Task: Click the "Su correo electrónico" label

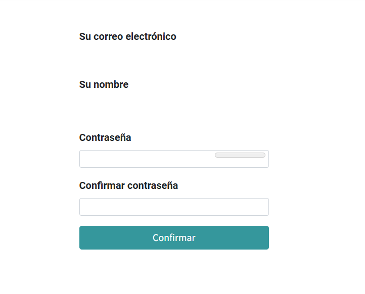Action: (128, 36)
